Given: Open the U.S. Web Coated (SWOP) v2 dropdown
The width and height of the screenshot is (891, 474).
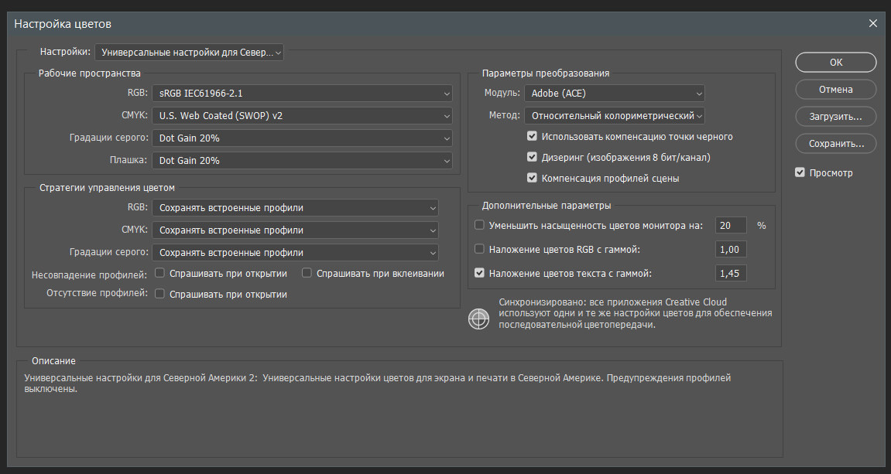Looking at the screenshot, I should pos(302,116).
